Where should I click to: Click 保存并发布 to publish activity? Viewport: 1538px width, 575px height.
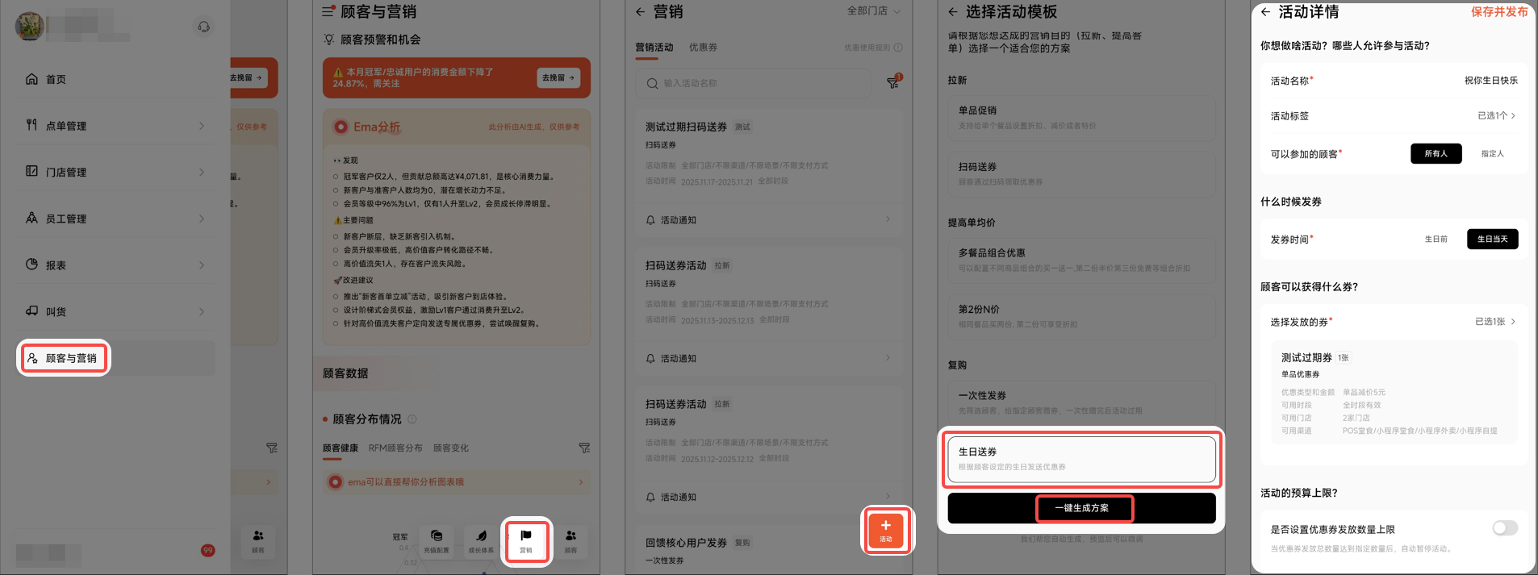click(x=1498, y=12)
